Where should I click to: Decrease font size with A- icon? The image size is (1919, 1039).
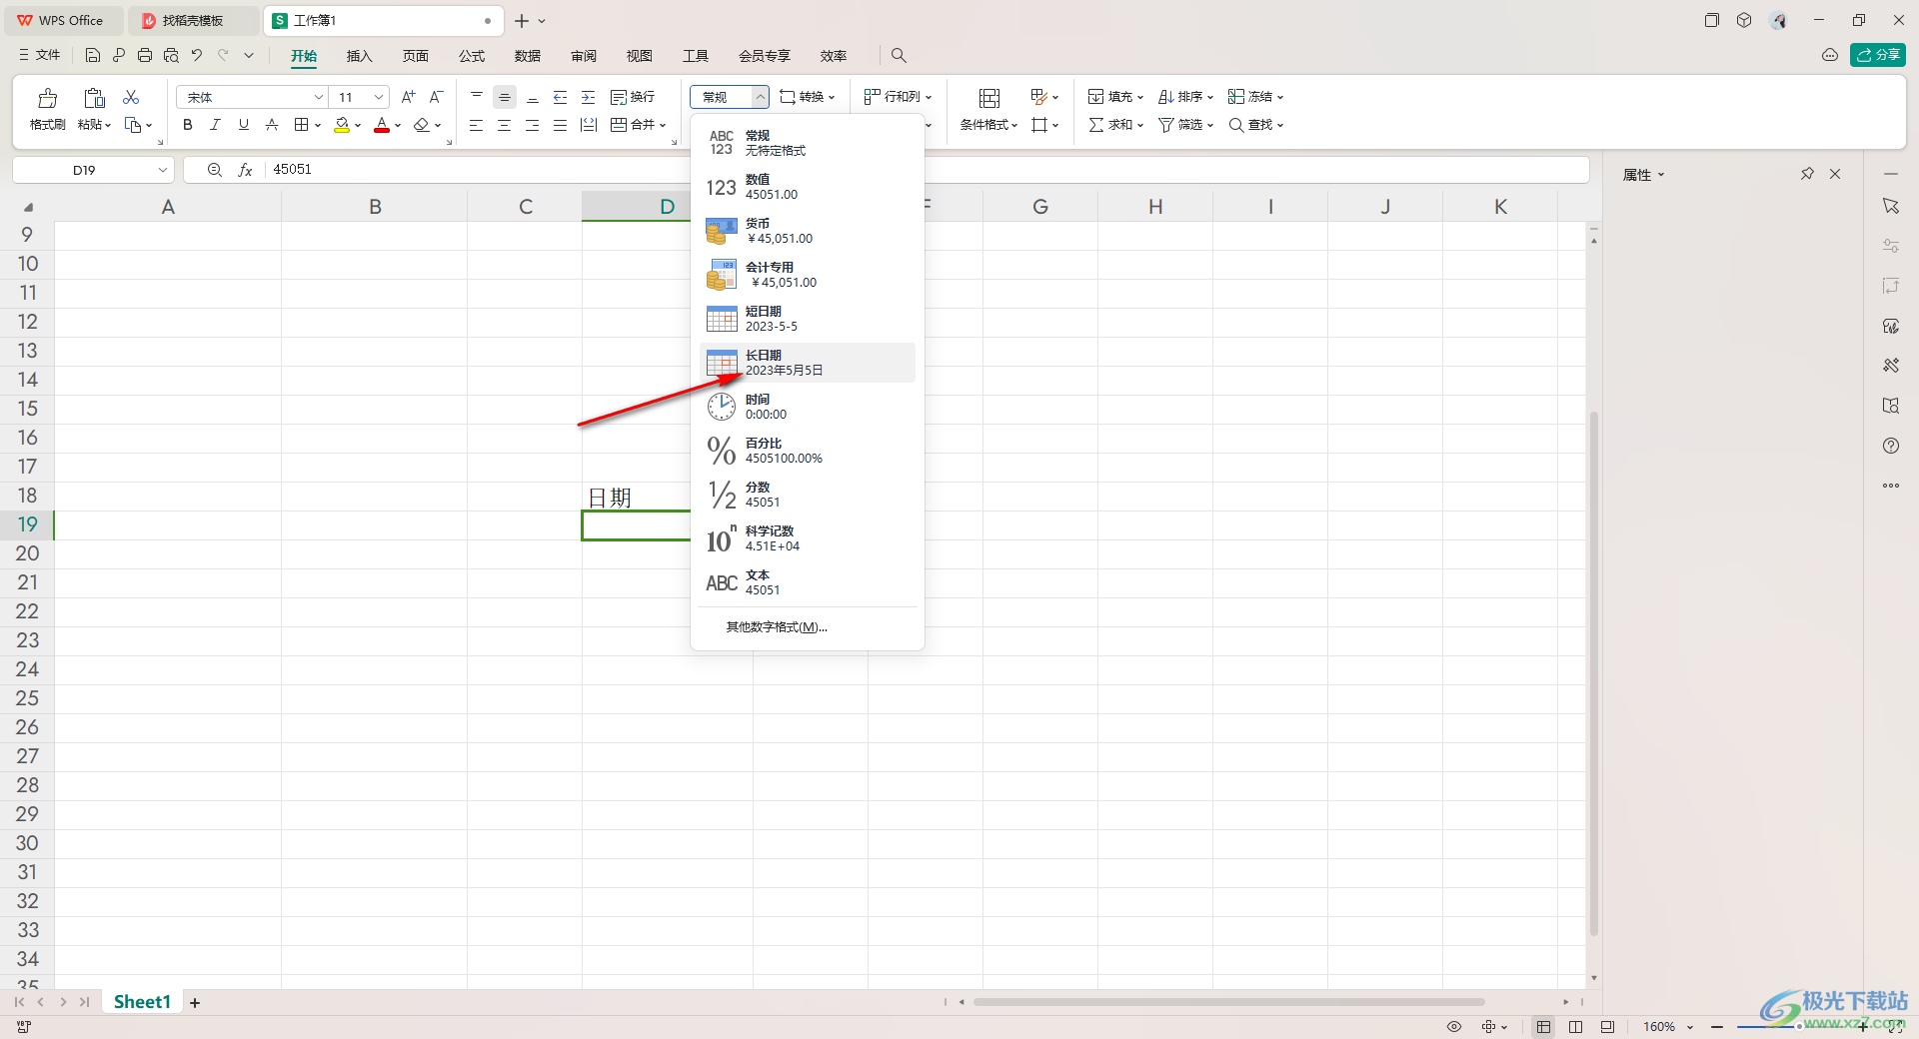pos(436,97)
